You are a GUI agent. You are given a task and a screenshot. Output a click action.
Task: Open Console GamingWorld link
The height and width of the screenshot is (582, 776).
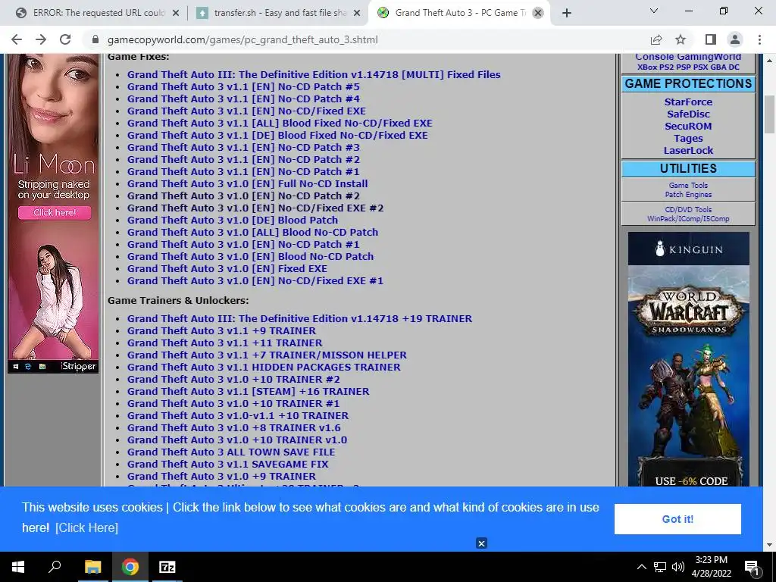click(688, 57)
